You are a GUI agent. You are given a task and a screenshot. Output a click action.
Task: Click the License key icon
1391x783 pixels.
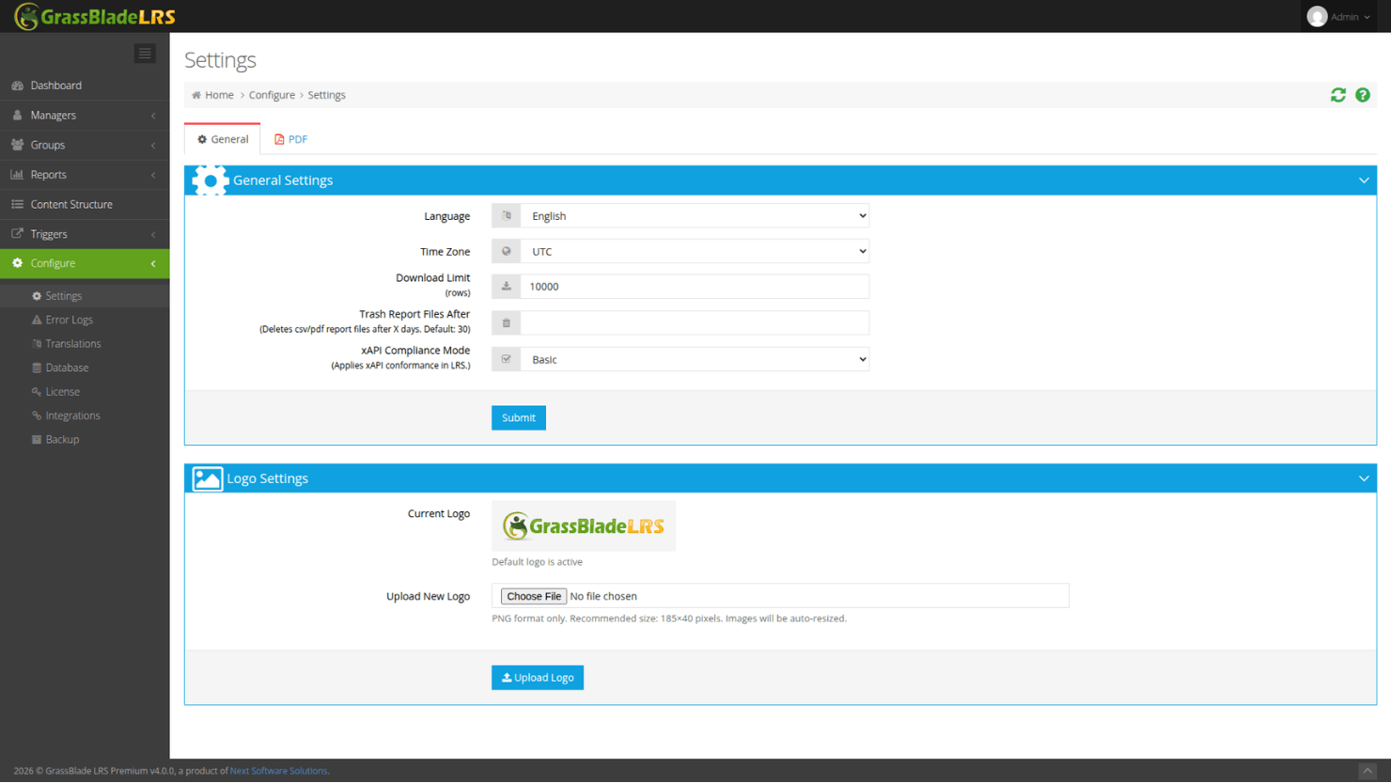pyautogui.click(x=37, y=392)
